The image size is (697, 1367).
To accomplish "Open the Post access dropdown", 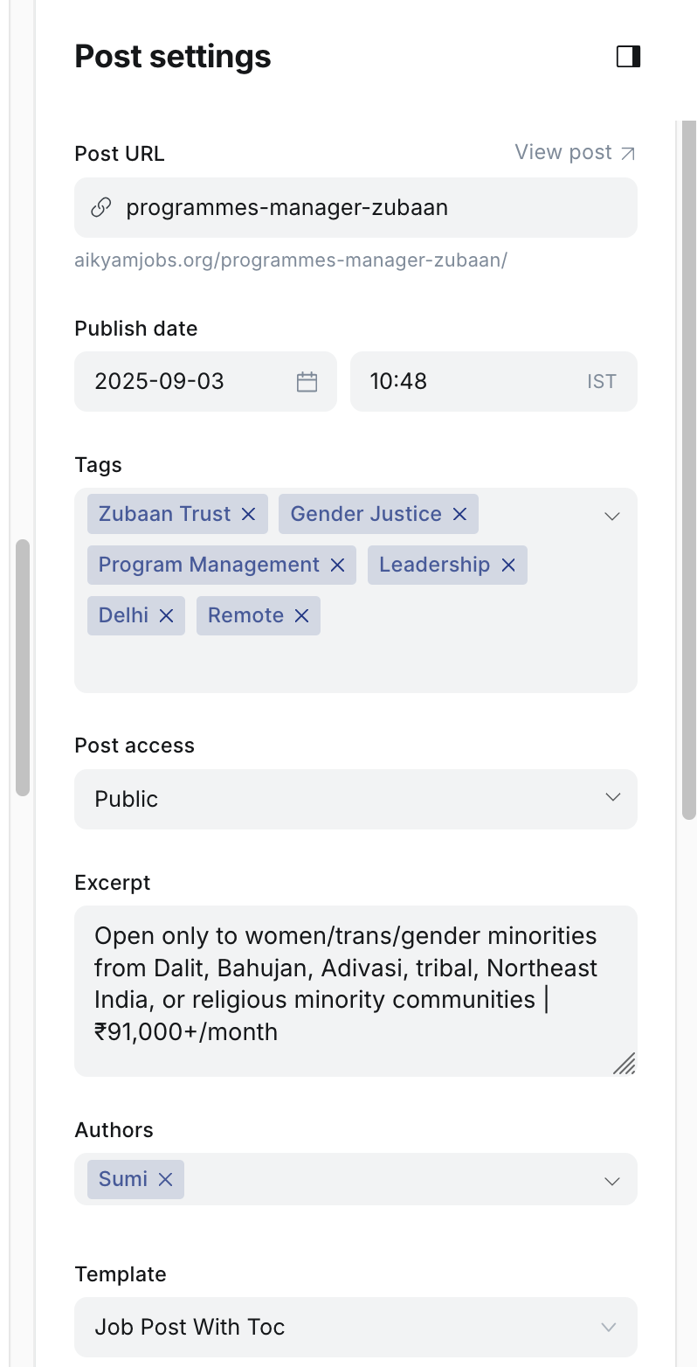I will (611, 799).
